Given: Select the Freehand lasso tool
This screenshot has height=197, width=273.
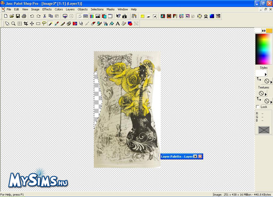Looking at the screenshot, I should pyautogui.click(x=44, y=23).
